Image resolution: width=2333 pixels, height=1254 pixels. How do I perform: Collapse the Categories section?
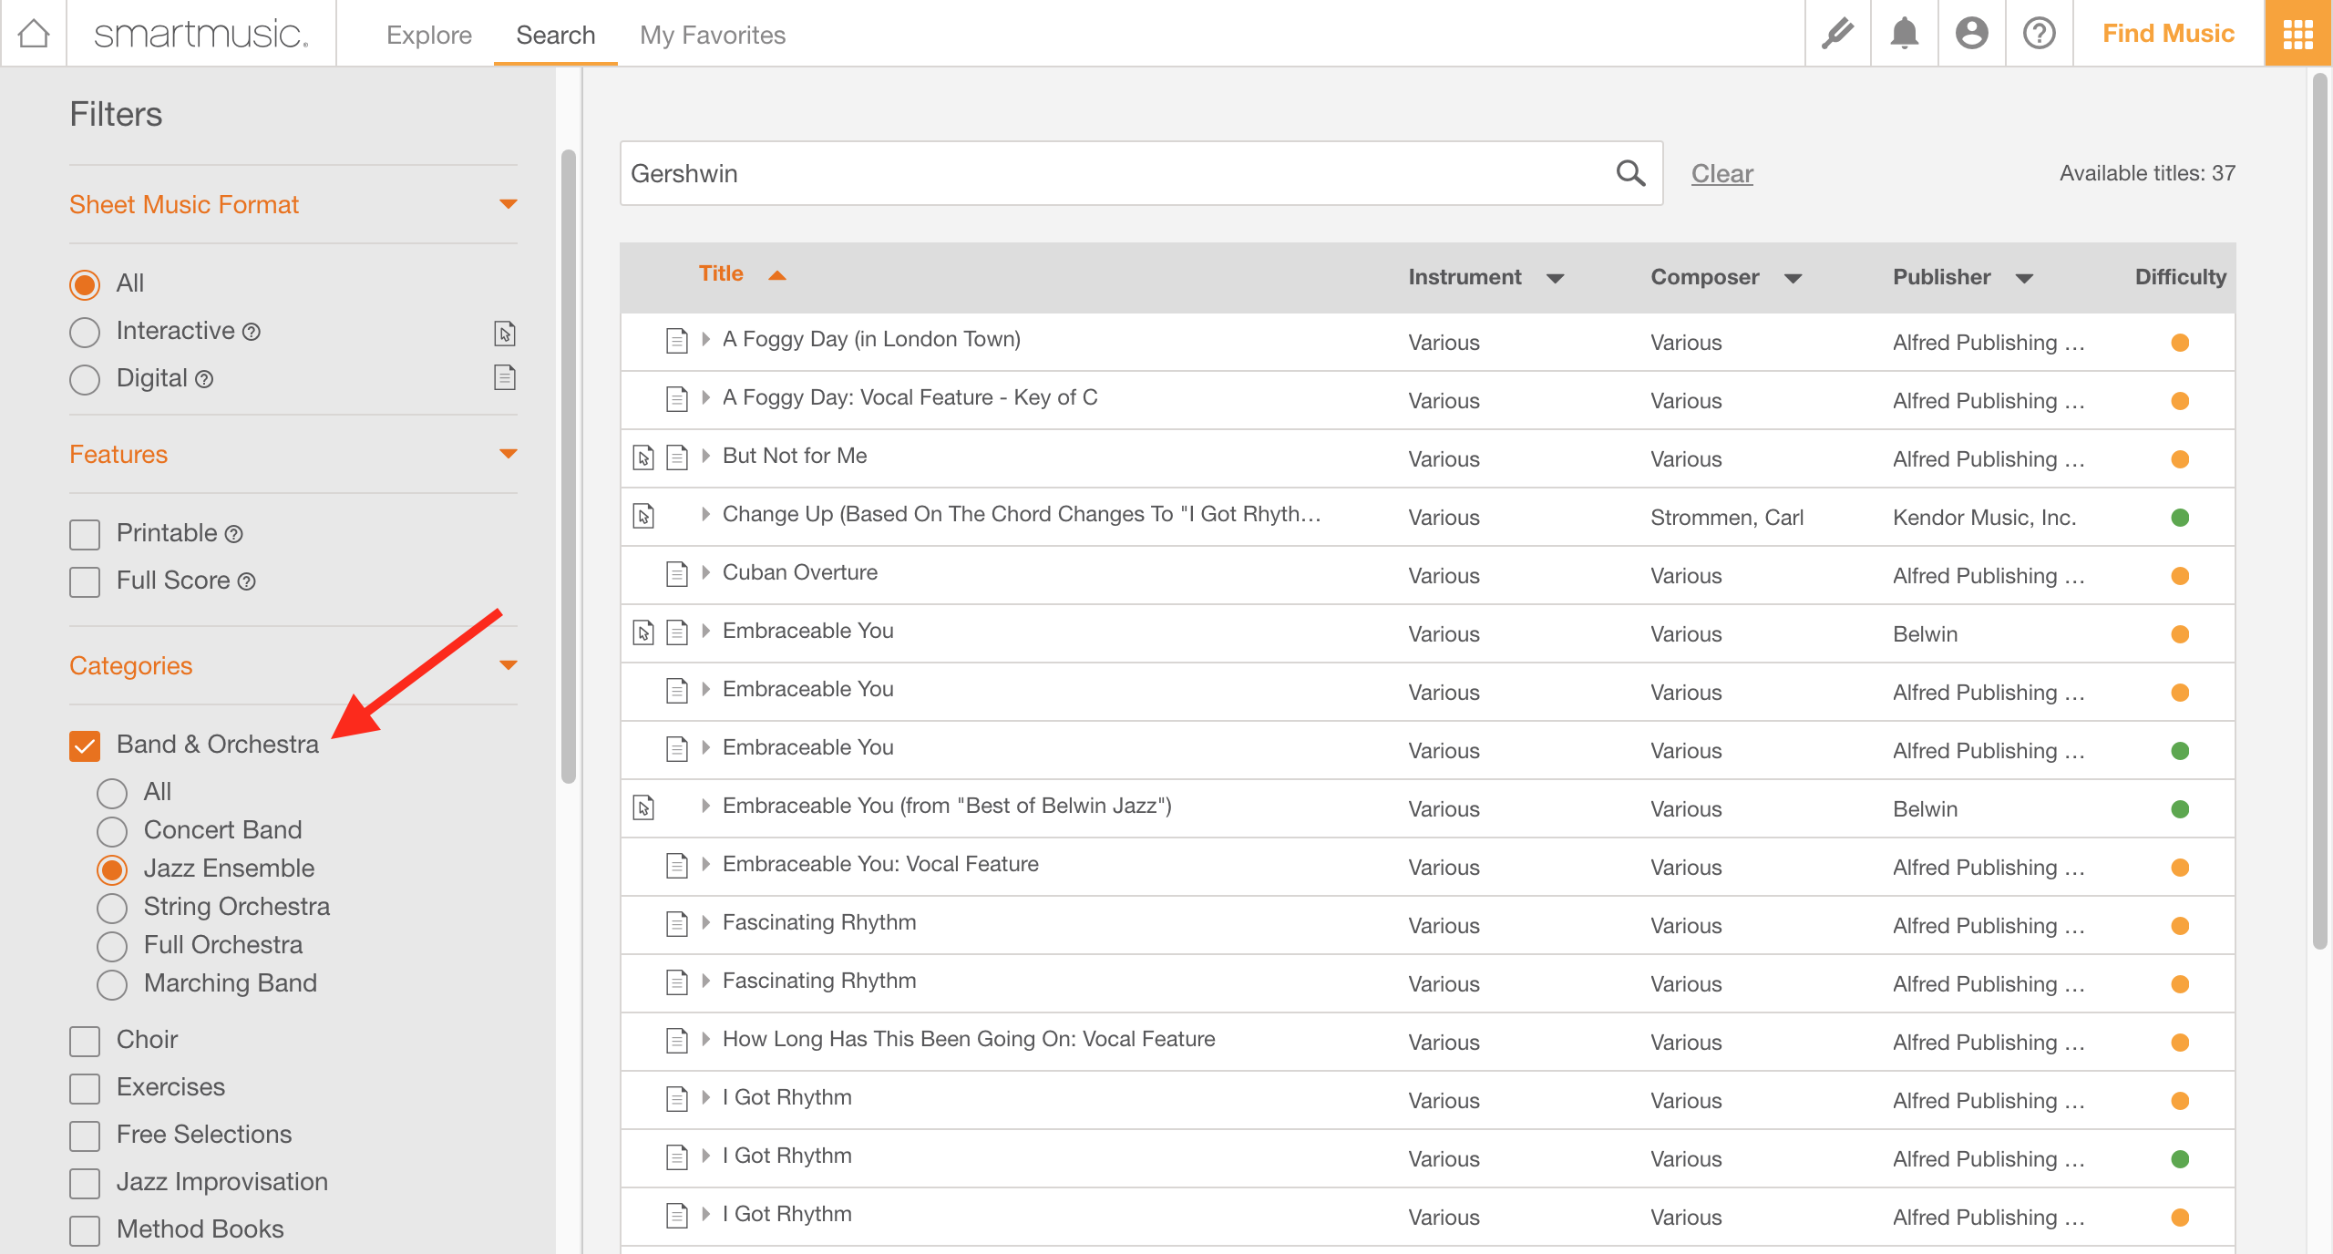509,665
